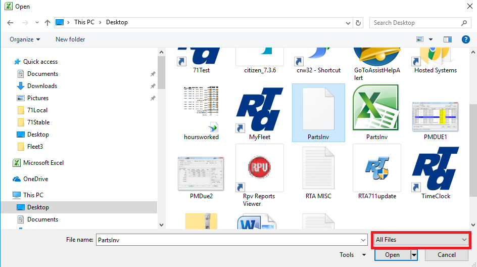Toggle the preview pane icon
The height and width of the screenshot is (267, 477).
(447, 39)
